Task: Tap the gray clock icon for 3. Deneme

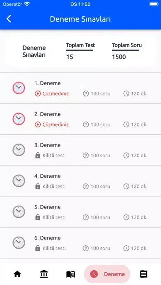Action: pyautogui.click(x=18, y=150)
